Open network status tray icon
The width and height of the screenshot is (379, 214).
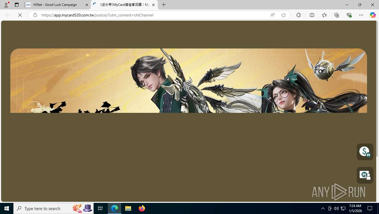pos(343,208)
